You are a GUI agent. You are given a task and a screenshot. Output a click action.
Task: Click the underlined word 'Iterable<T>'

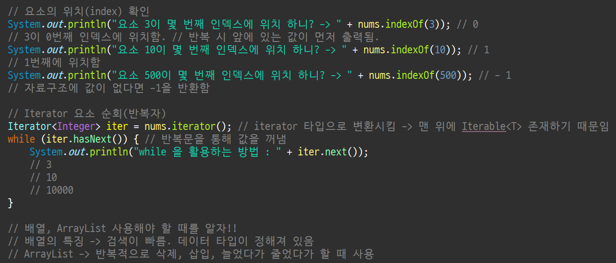coord(492,126)
